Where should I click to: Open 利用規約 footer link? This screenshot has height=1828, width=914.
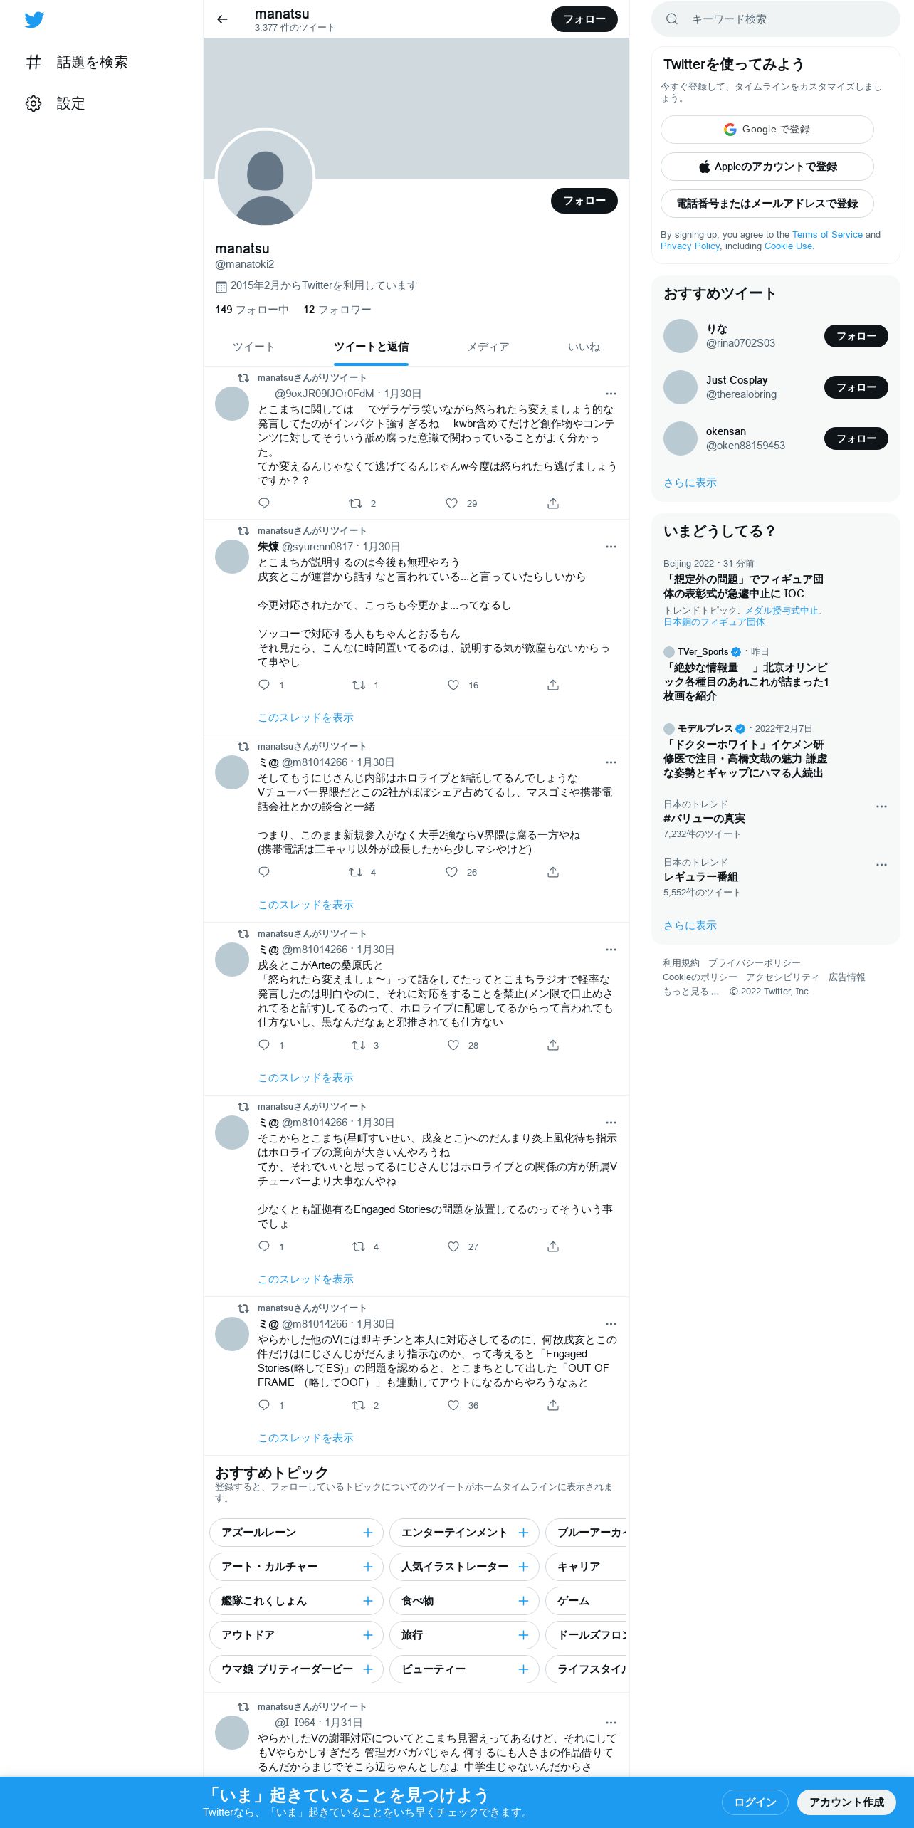681,963
